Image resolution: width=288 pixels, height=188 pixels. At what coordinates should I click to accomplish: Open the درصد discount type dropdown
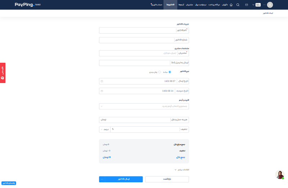(105, 130)
